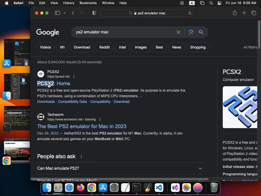The width and height of the screenshot is (261, 196).
Task: Open Finder from the Dock
Action: click(x=47, y=188)
